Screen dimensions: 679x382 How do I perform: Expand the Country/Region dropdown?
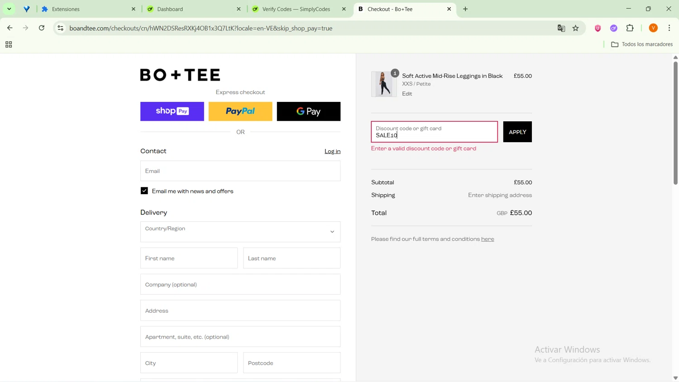(x=240, y=232)
